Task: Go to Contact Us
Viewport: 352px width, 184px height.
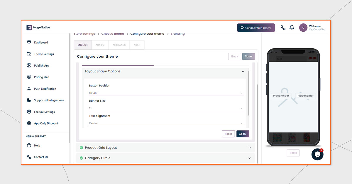Action: (x=41, y=157)
